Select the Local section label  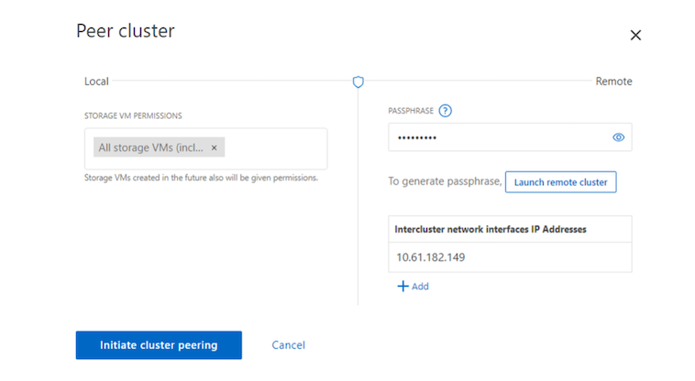pos(96,82)
